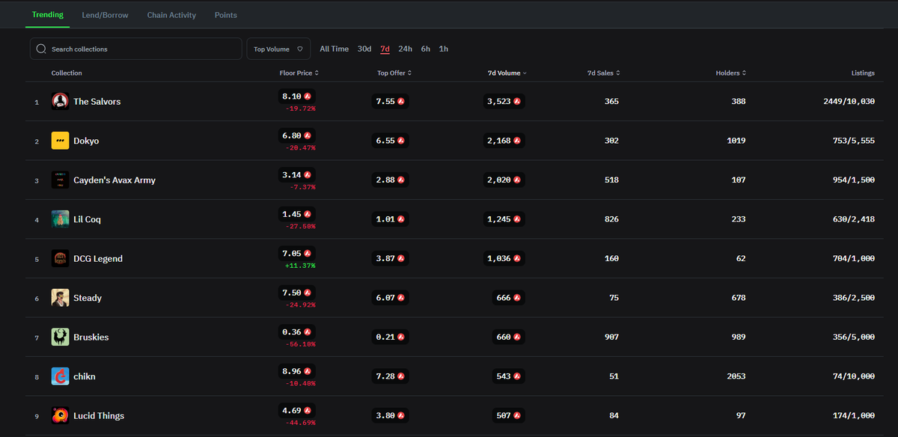This screenshot has height=437, width=898.
Task: Select the 7d timeframe
Action: [x=385, y=49]
